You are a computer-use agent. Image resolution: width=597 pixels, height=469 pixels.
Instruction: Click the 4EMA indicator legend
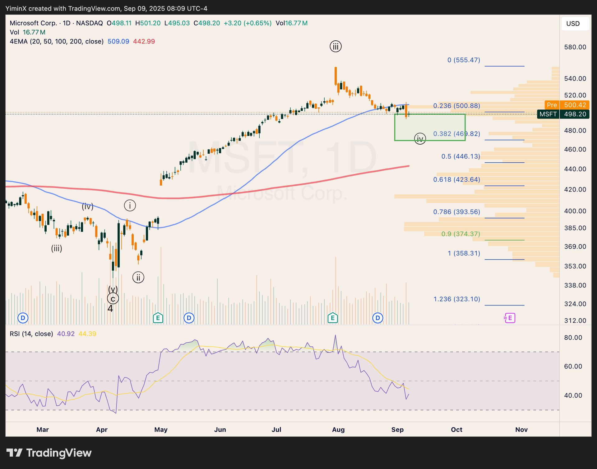pyautogui.click(x=57, y=41)
